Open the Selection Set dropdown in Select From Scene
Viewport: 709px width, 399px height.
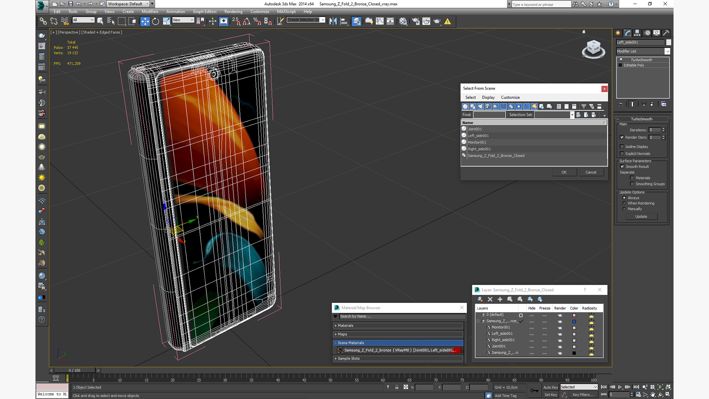[x=572, y=115]
